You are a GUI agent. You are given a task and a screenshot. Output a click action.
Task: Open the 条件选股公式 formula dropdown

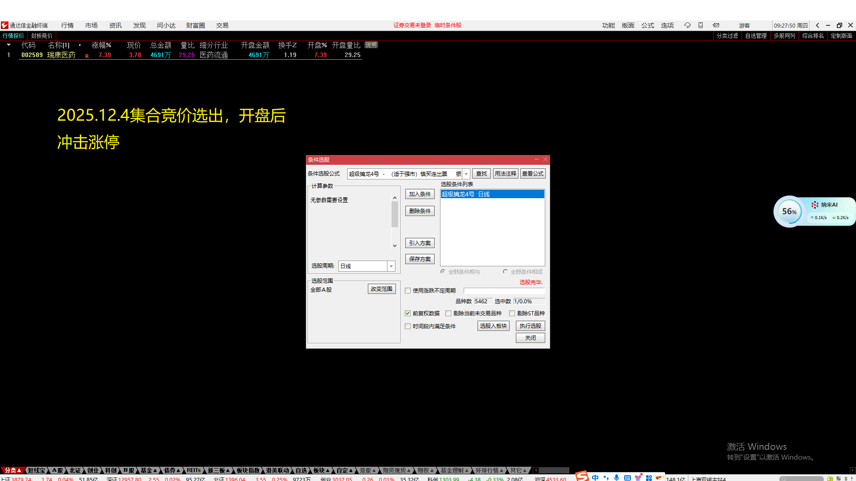466,174
